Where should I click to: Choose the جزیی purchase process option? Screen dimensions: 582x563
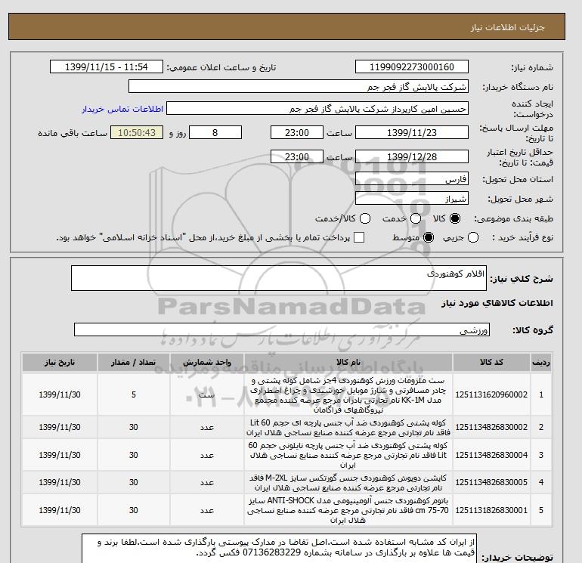(x=473, y=237)
